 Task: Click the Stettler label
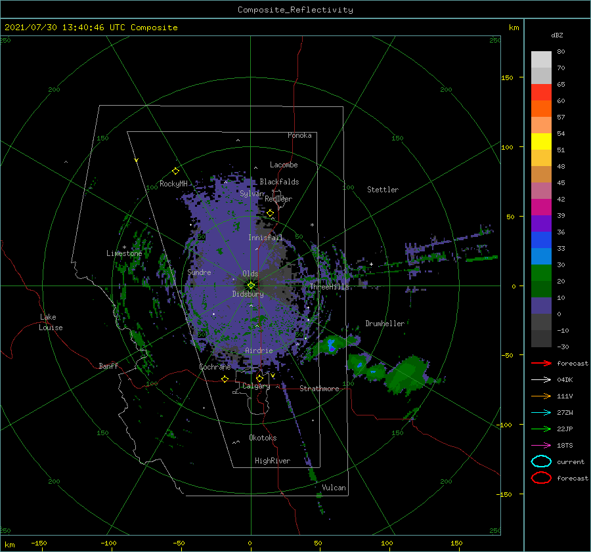coord(383,190)
